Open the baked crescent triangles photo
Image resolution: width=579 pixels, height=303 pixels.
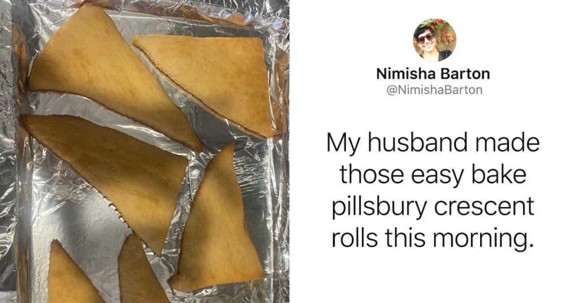(144, 151)
